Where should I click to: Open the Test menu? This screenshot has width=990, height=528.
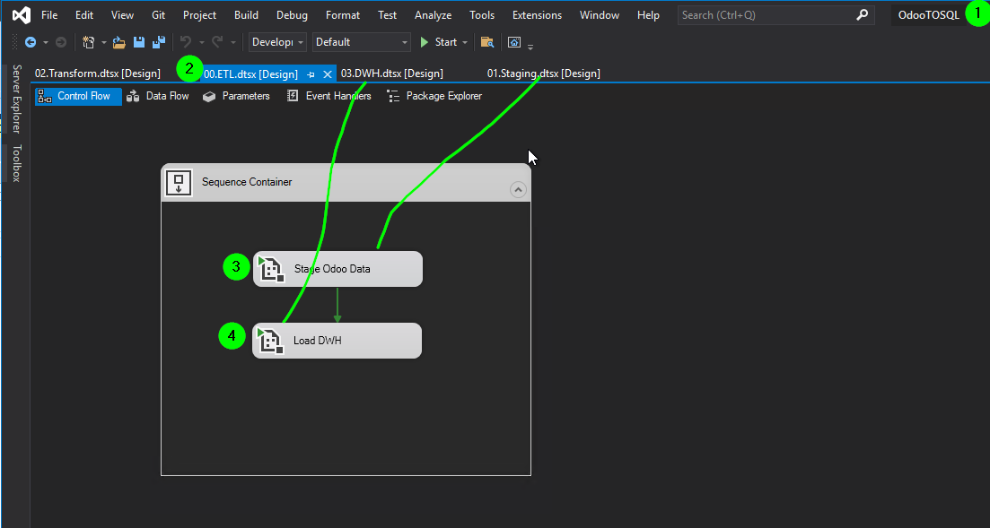click(x=388, y=15)
